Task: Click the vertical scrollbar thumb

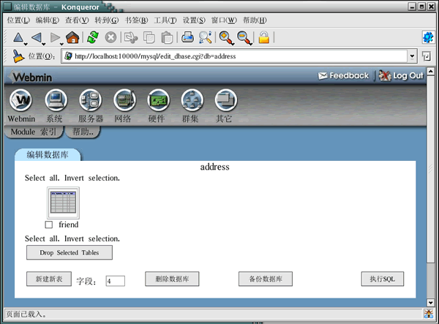Action: coord(430,169)
